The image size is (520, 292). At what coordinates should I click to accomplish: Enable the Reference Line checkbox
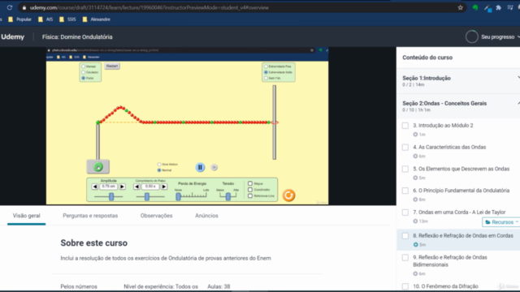[250, 195]
